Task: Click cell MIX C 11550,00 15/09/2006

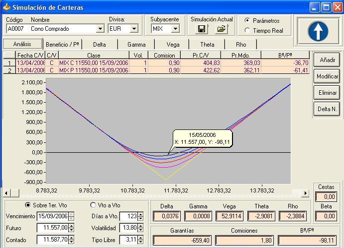Action: [x=94, y=63]
